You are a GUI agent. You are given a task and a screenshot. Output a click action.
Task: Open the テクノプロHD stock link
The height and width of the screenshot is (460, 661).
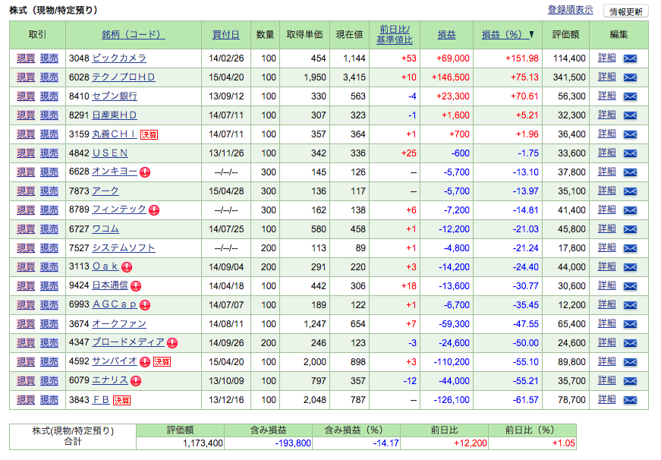[x=124, y=77]
